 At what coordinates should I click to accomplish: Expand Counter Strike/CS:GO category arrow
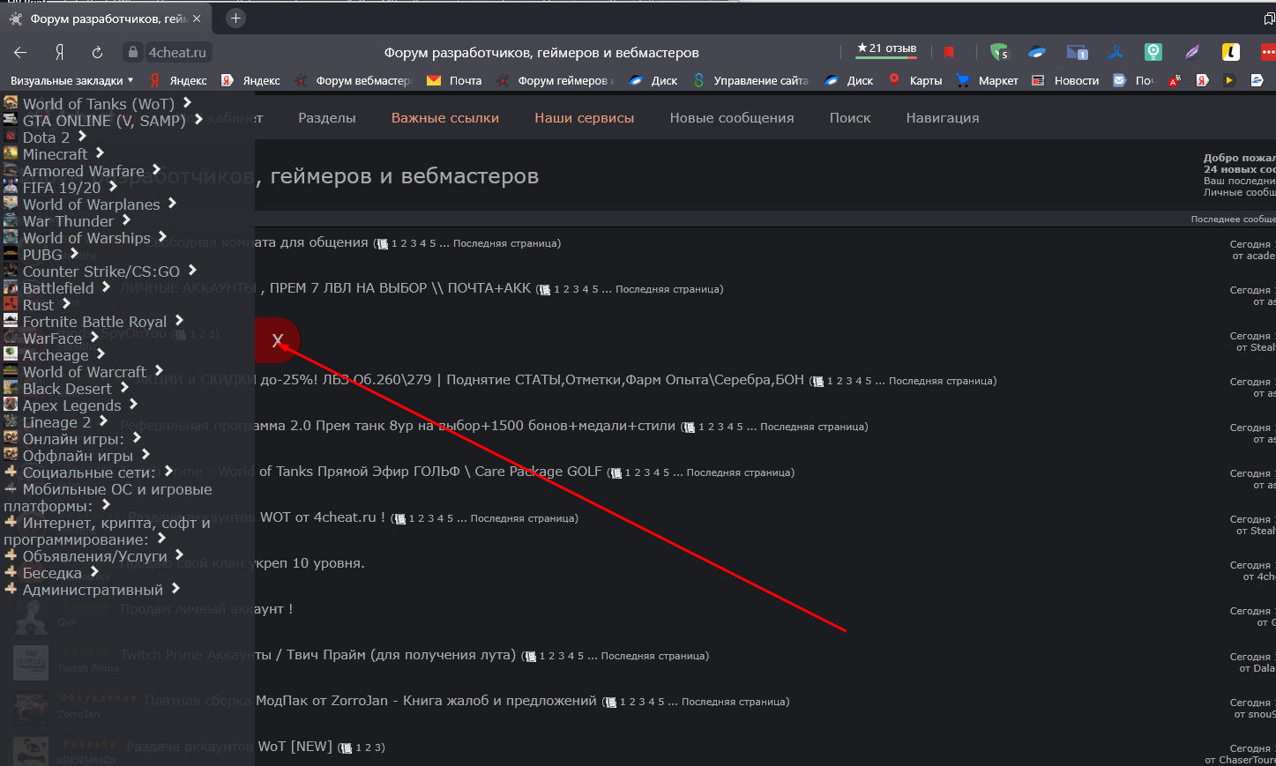tap(192, 270)
